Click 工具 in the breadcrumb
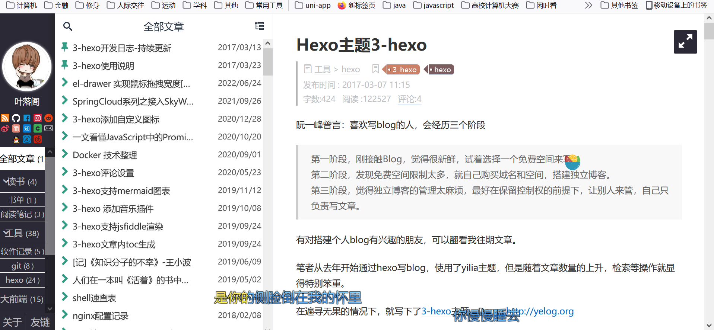The image size is (714, 330). [x=323, y=69]
